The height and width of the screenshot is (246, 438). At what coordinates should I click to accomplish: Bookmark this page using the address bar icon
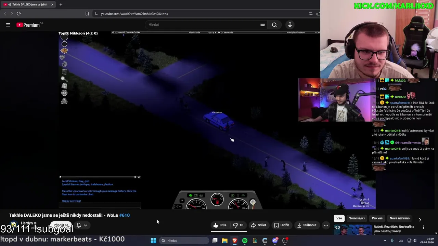point(87,14)
